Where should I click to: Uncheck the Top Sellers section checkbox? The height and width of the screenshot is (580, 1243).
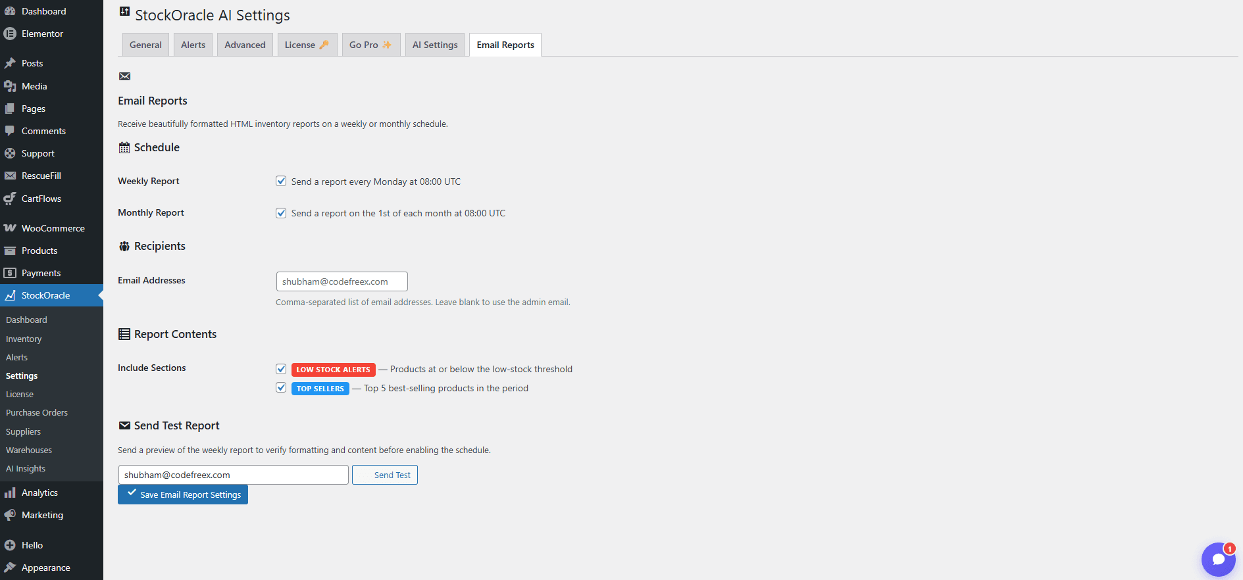281,387
